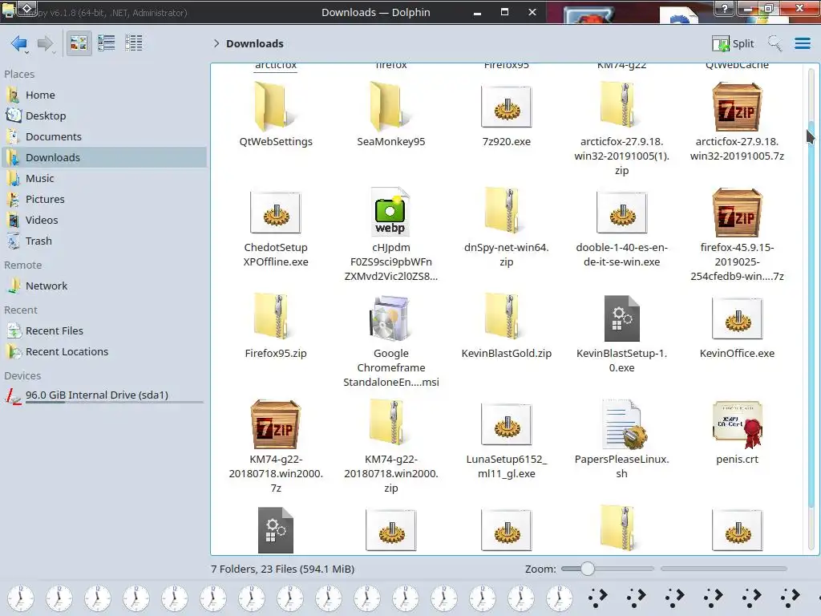Screen dimensions: 821x616
Task: Click the SeaMonkey95 folder name label
Action: pyautogui.click(x=390, y=141)
